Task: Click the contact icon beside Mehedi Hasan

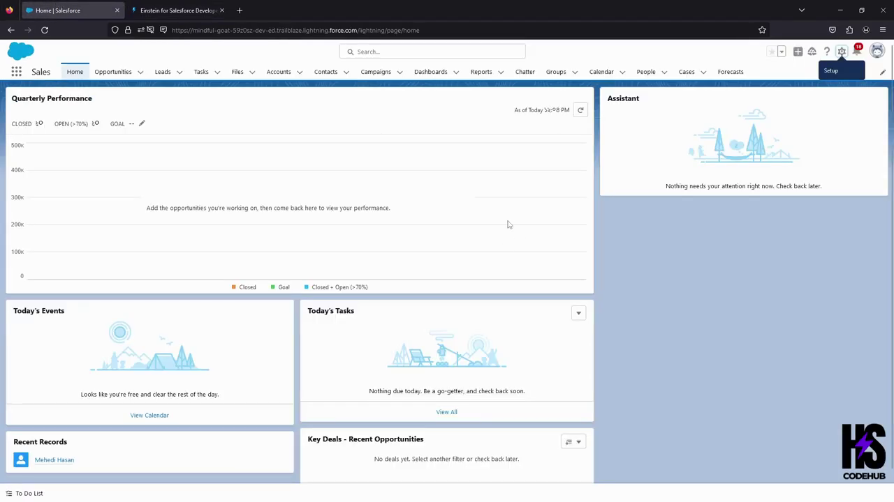Action: point(21,460)
